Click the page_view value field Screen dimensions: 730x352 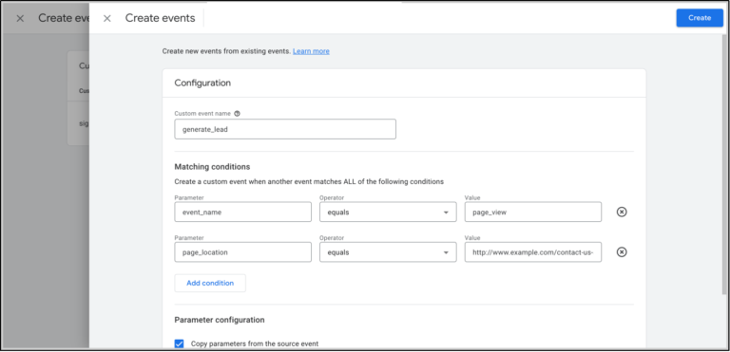point(533,212)
